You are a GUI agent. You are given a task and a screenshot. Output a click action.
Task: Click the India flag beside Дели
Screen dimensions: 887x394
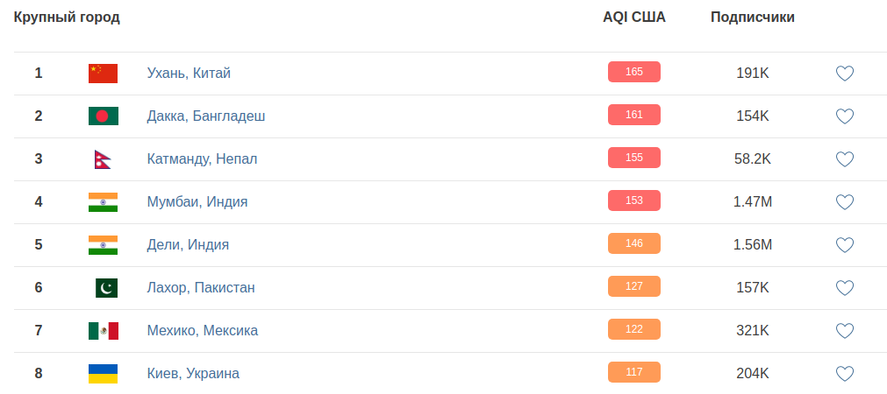[x=103, y=245]
